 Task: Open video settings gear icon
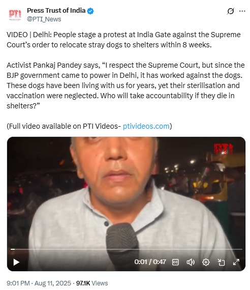point(206,262)
